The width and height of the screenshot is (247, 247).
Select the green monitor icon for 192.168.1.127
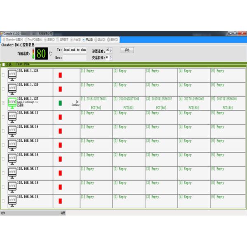12,104
